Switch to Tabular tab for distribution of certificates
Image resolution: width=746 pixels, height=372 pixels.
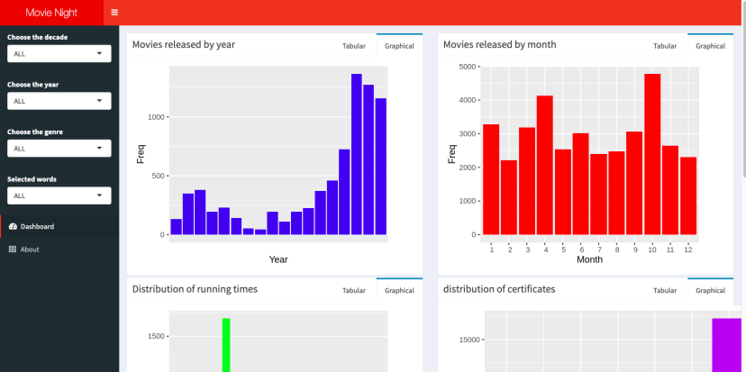pyautogui.click(x=665, y=291)
